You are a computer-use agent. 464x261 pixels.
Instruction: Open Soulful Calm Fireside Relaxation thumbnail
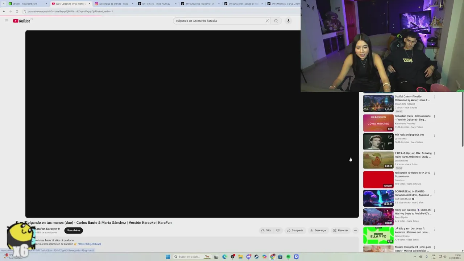[378, 103]
